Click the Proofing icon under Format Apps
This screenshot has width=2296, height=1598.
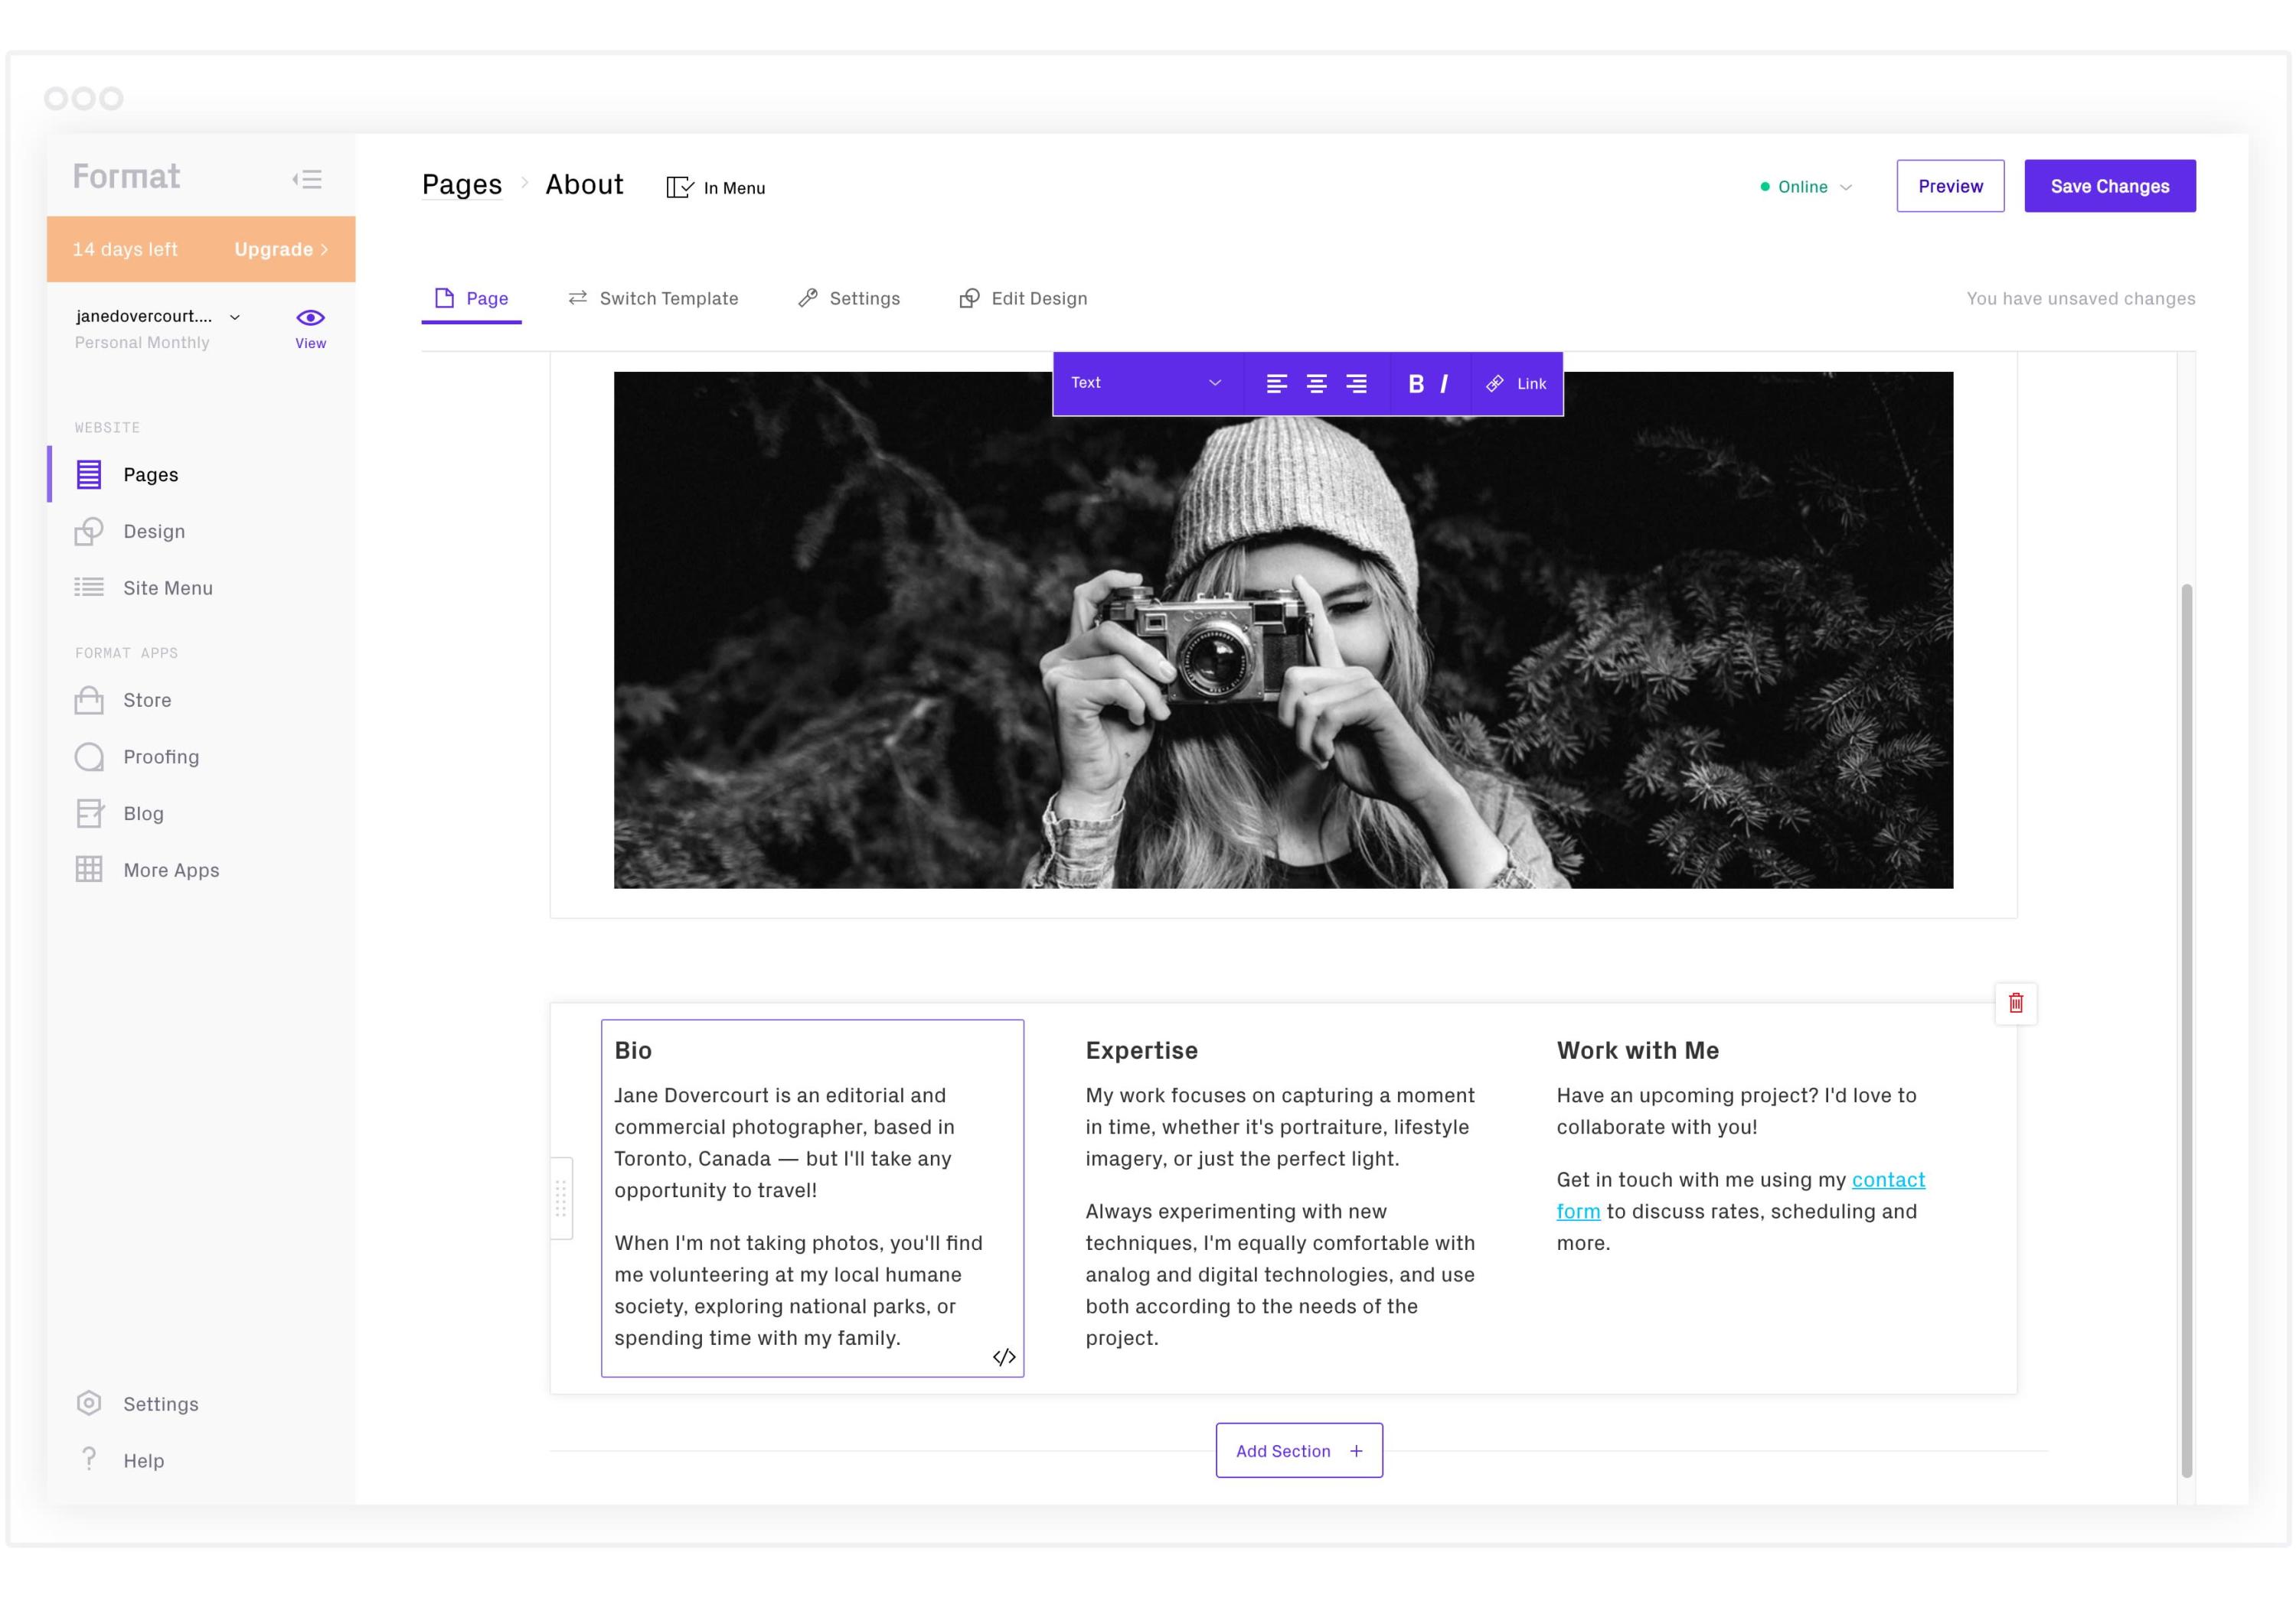click(x=89, y=757)
